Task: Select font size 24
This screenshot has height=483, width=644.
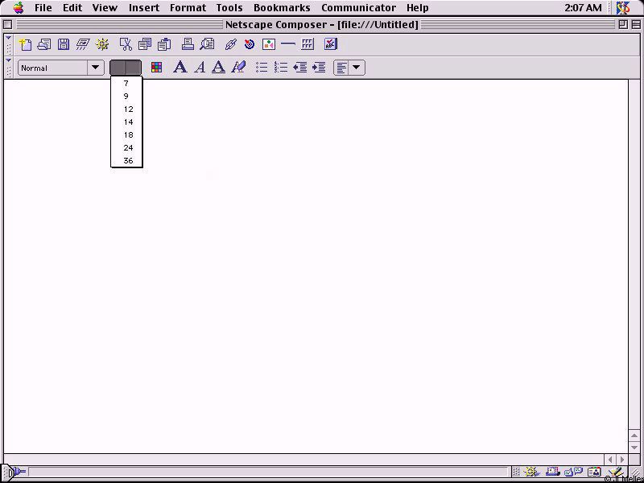Action: pyautogui.click(x=126, y=148)
